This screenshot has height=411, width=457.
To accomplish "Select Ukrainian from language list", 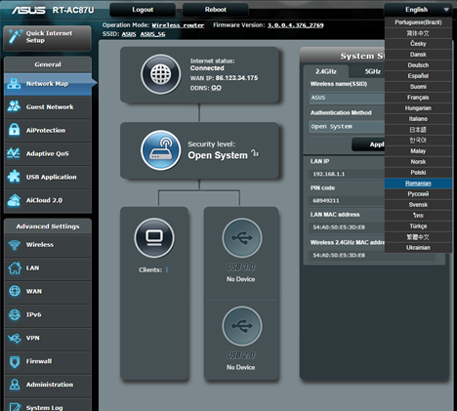I will pos(418,248).
